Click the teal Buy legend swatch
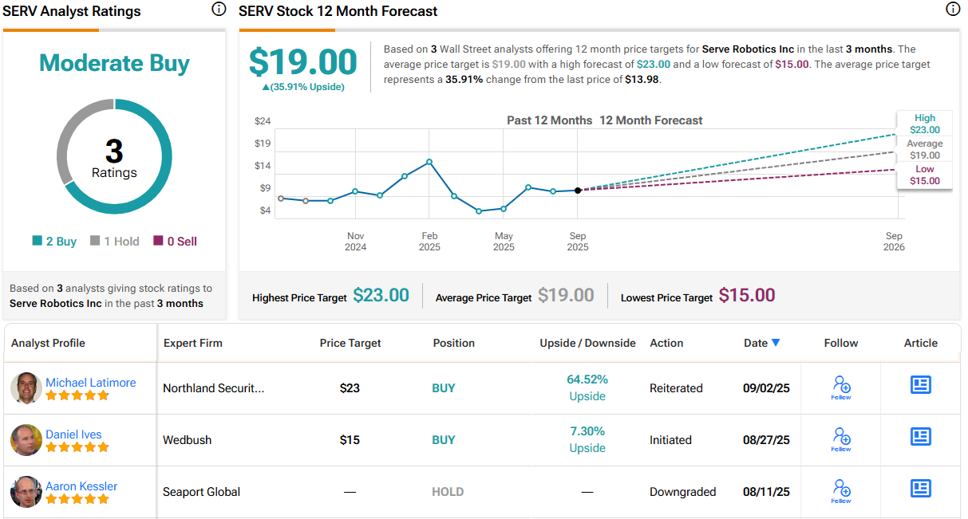 (37, 241)
